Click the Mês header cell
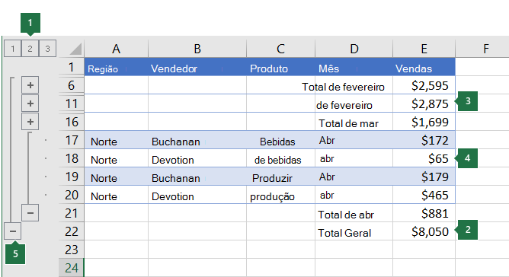The width and height of the screenshot is (509, 277). pos(354,67)
